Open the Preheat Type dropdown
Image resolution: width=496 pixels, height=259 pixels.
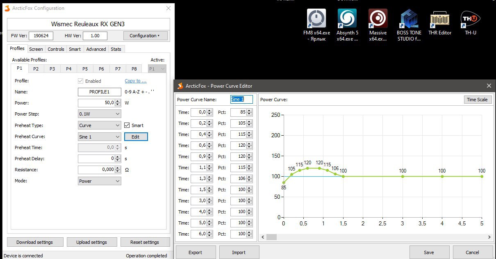tap(100, 125)
